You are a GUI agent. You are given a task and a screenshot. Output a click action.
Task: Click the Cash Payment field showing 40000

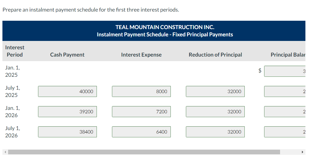click(67, 91)
